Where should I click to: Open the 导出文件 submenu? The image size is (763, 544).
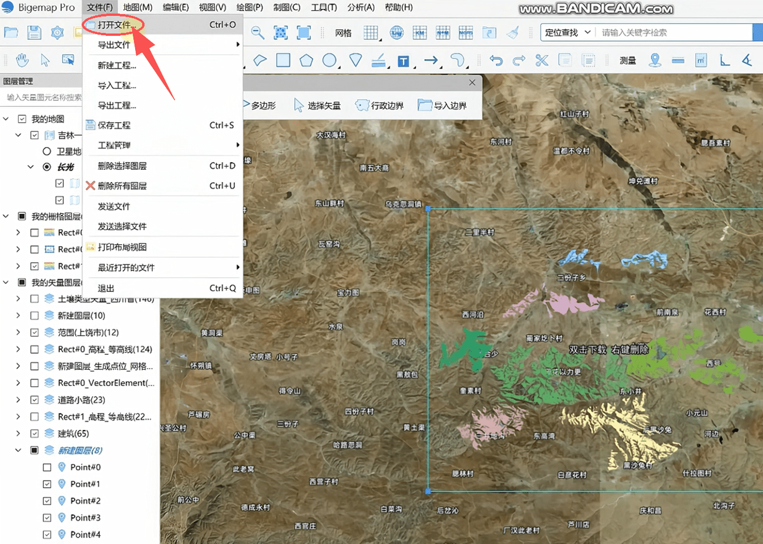[163, 45]
